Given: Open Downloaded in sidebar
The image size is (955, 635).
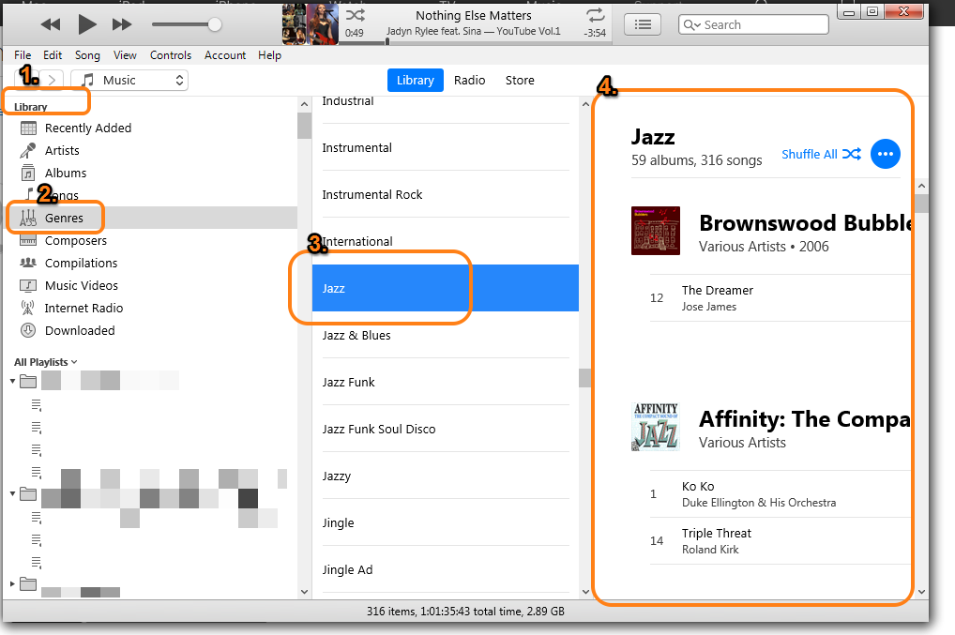Looking at the screenshot, I should (80, 330).
